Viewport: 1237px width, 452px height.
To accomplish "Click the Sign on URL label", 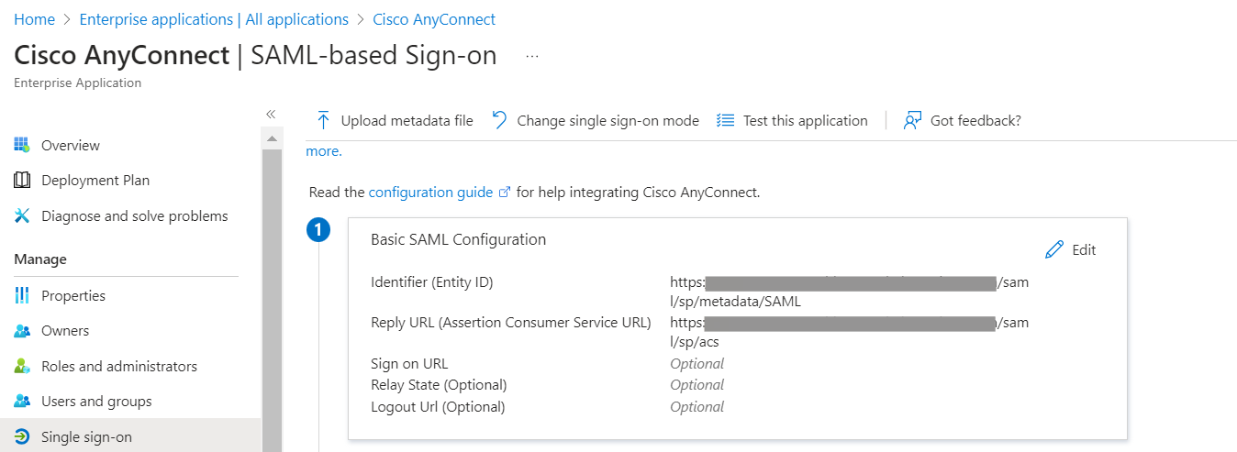I will pos(409,363).
